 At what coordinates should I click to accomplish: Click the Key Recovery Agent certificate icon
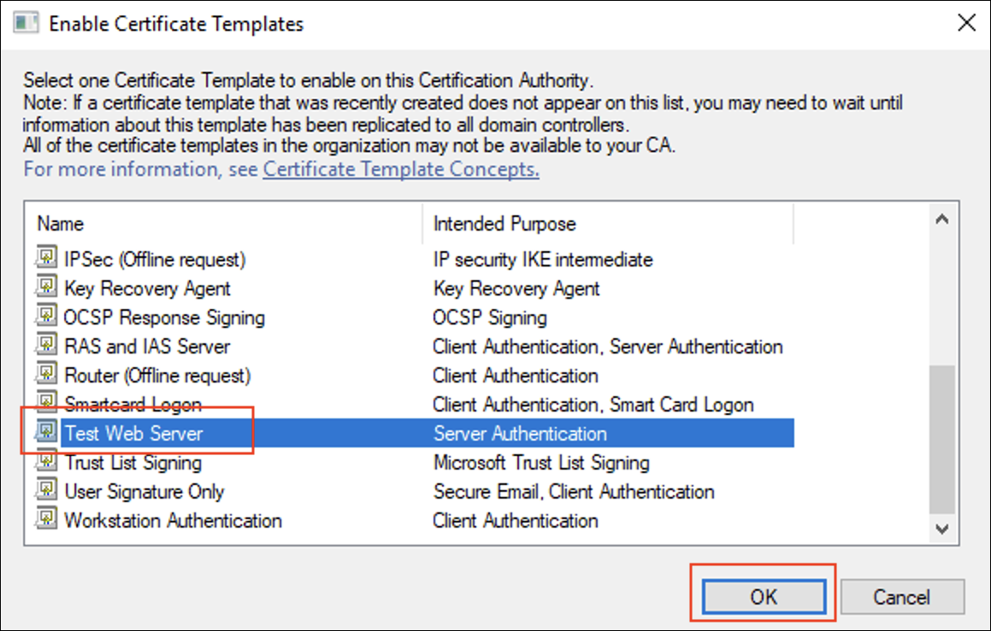pos(46,288)
